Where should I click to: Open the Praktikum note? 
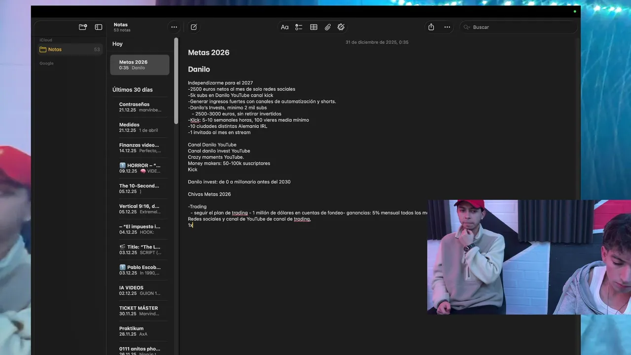(140, 331)
